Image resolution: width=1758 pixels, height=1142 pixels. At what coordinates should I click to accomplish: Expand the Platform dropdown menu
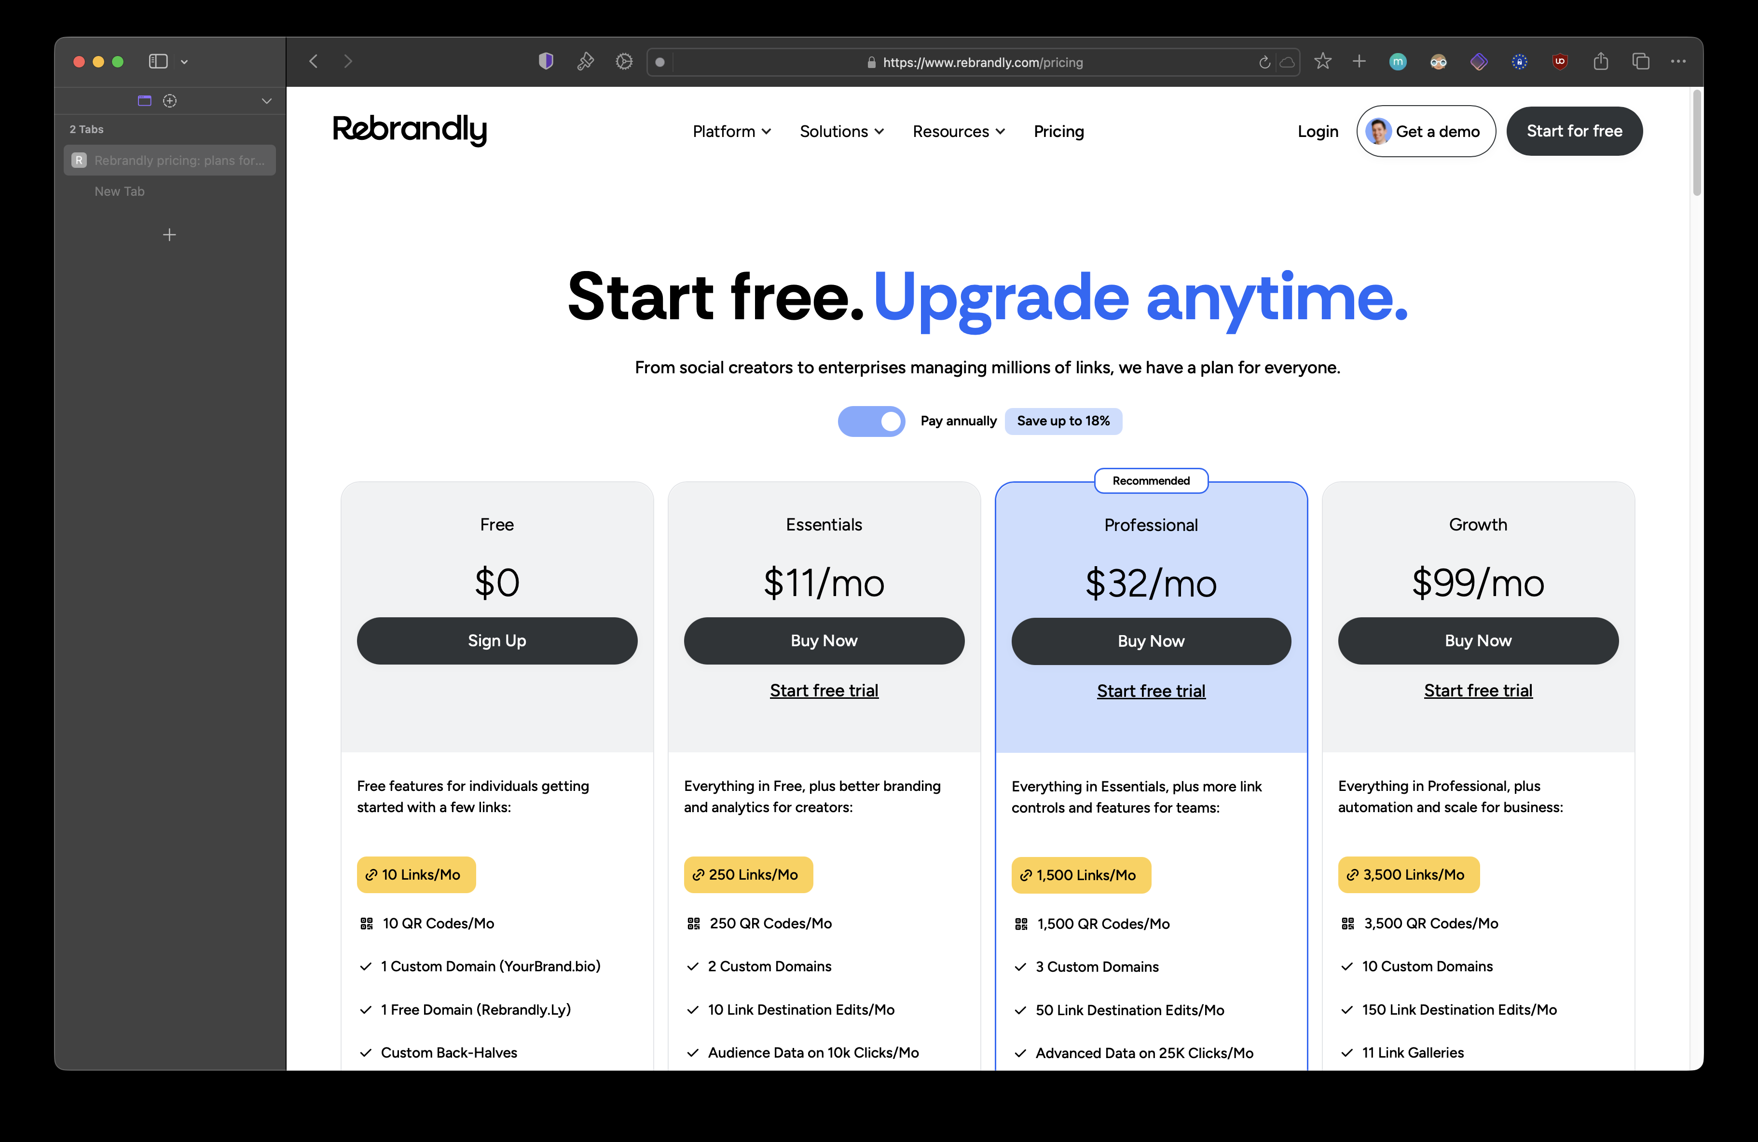(x=731, y=131)
